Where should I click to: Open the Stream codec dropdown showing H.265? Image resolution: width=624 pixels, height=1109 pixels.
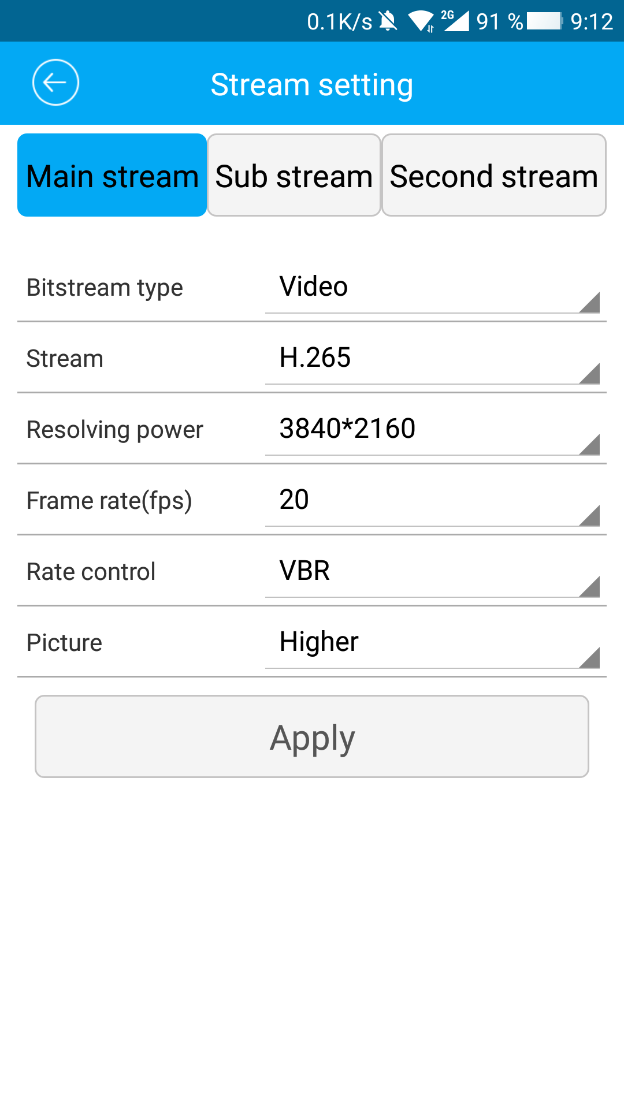point(432,358)
